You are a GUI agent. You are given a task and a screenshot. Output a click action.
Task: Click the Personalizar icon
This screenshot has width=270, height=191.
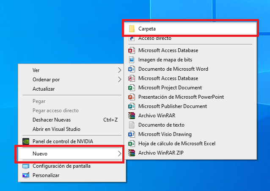(x=26, y=175)
